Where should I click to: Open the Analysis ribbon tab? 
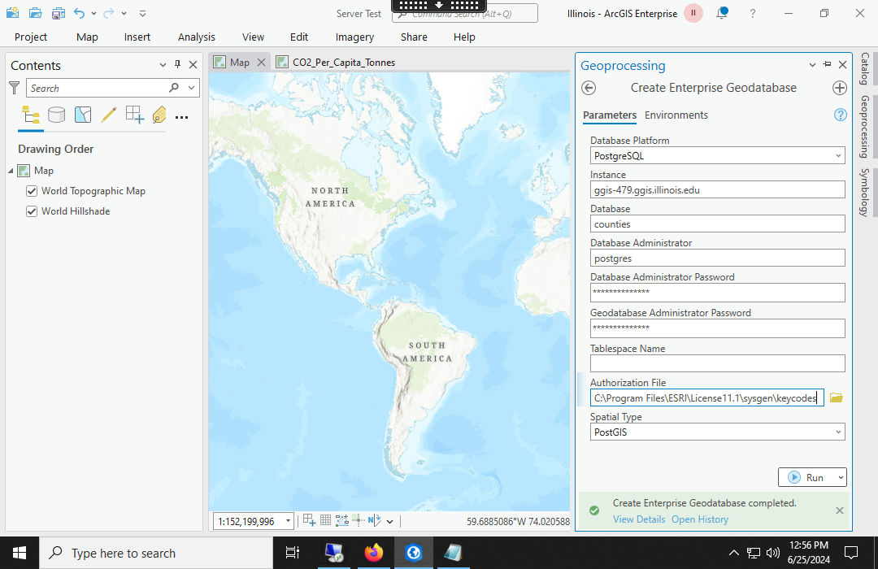(197, 37)
